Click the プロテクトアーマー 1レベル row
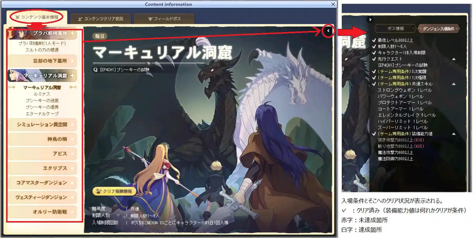Screen dimensions: 476x238 (x=405, y=103)
